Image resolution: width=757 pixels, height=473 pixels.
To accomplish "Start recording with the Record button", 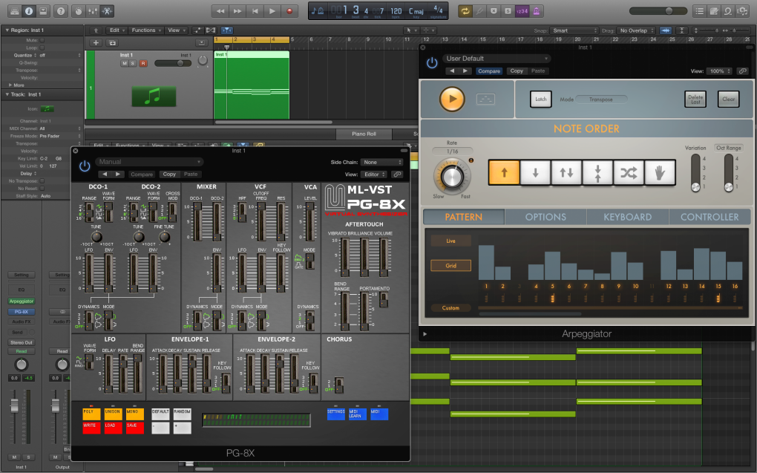I will (x=289, y=10).
